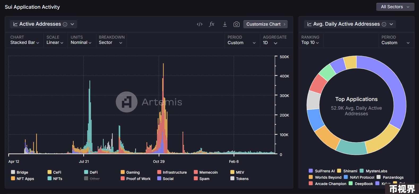Click the SuiFrens AI legend entry
This screenshot has width=419, height=194.
tap(322, 171)
